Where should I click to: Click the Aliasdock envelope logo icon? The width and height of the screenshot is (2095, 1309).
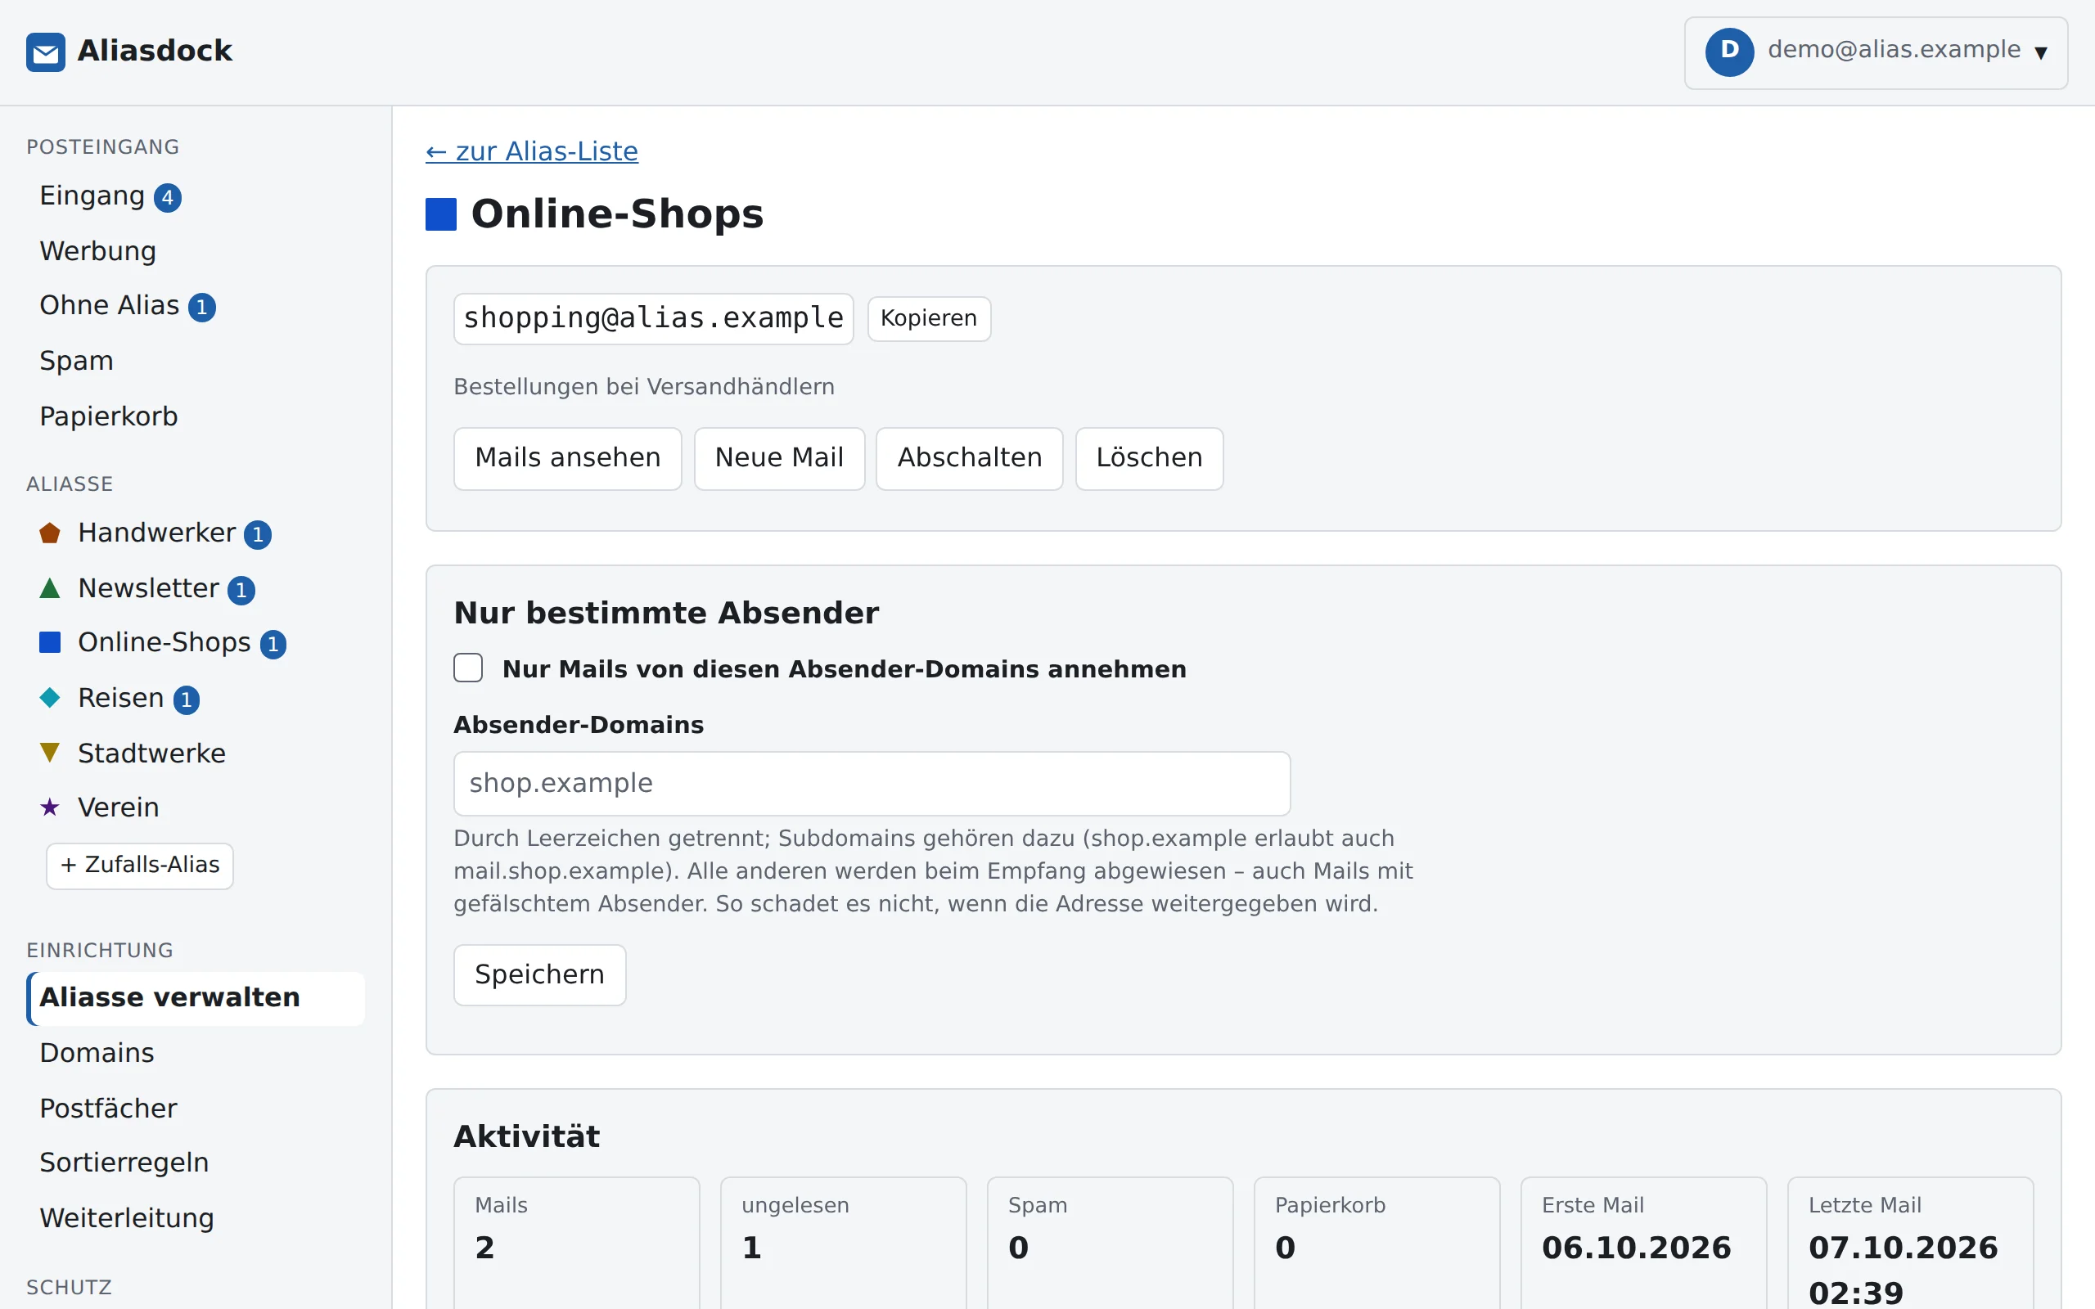pos(46,52)
